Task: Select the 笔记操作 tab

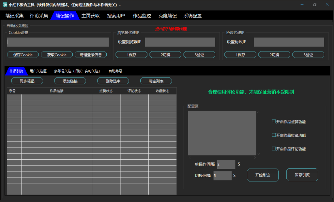Action: point(65,16)
